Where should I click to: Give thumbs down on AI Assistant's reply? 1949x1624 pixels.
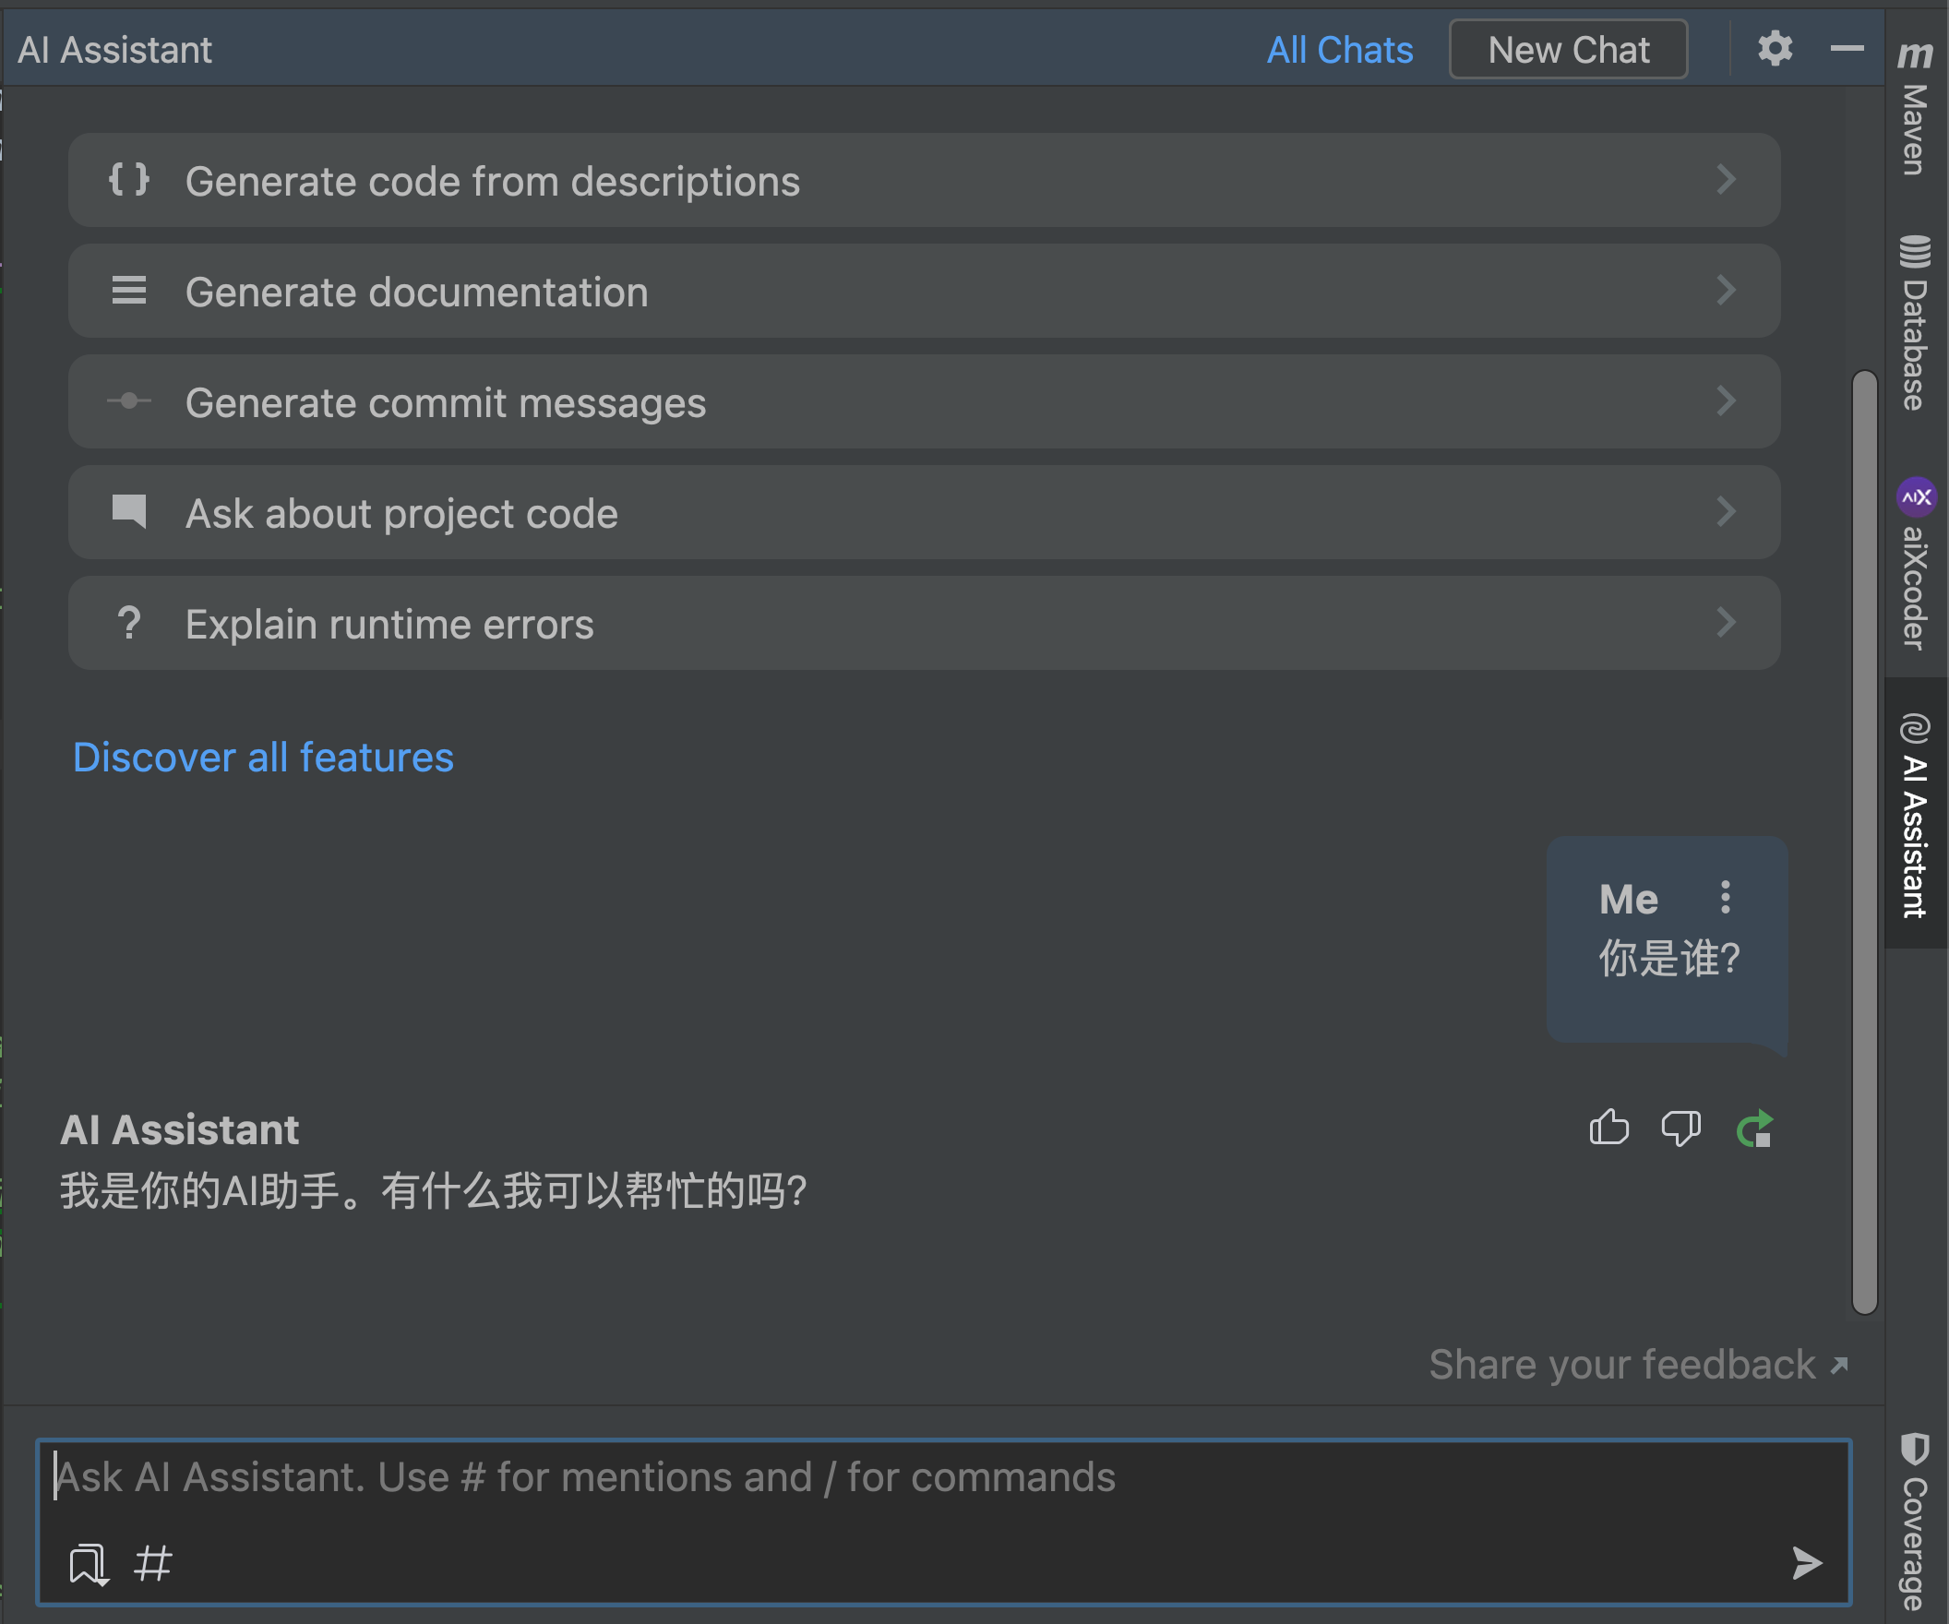tap(1680, 1128)
